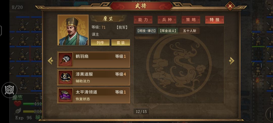Go to previous general with left arrow
Viewport: 273px width, 123px height.
tap(51, 61)
